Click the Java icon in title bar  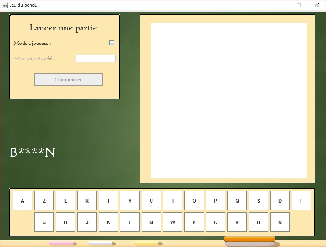(5, 5)
